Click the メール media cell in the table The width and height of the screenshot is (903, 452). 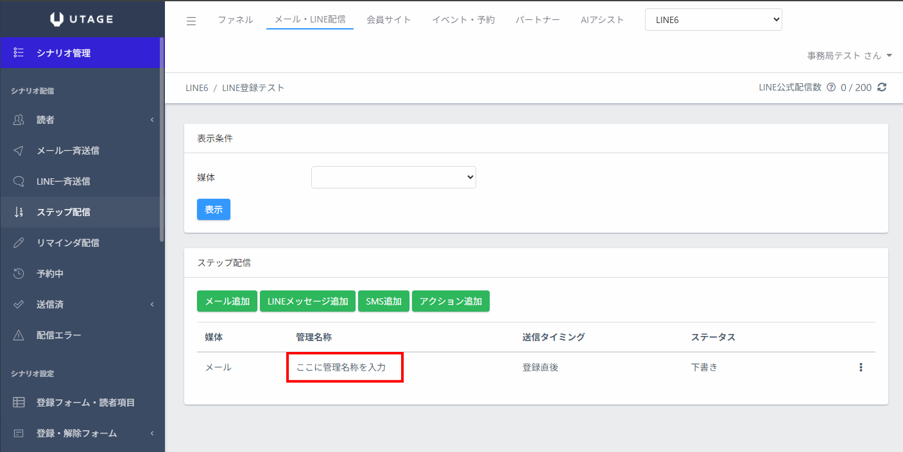click(218, 368)
